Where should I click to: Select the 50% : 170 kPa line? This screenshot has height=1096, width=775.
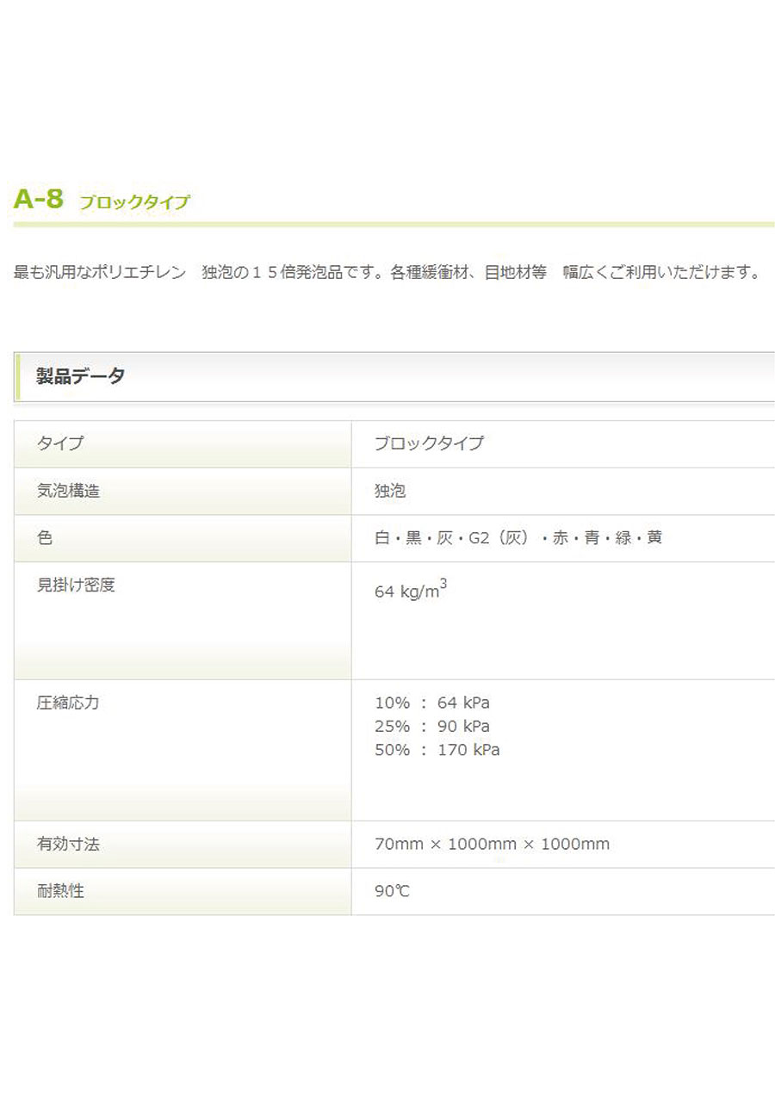pos(437,750)
